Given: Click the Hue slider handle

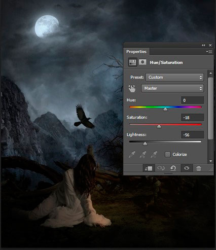Looking at the screenshot, I should 165,109.
